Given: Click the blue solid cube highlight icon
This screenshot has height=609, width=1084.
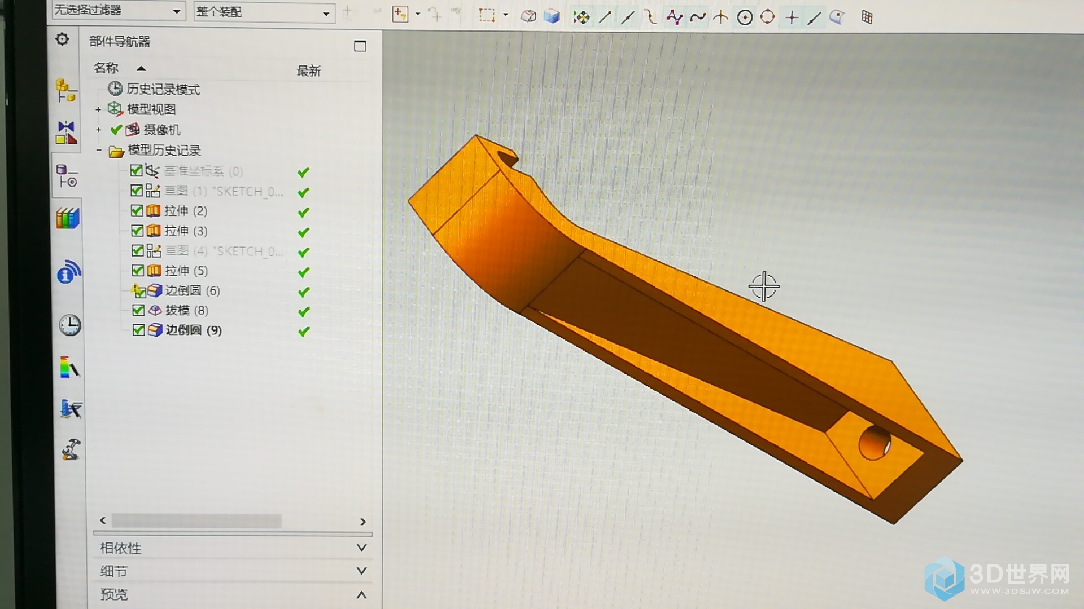Looking at the screenshot, I should 552,16.
